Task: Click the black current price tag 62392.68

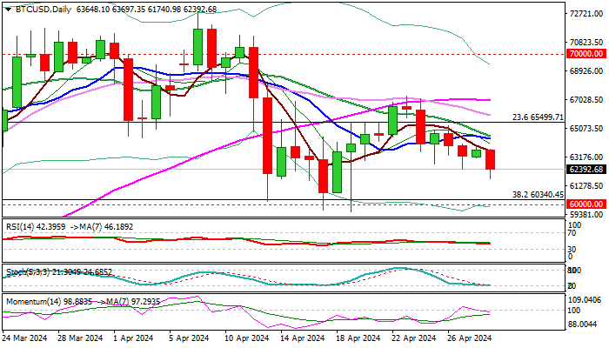Action: click(x=586, y=170)
